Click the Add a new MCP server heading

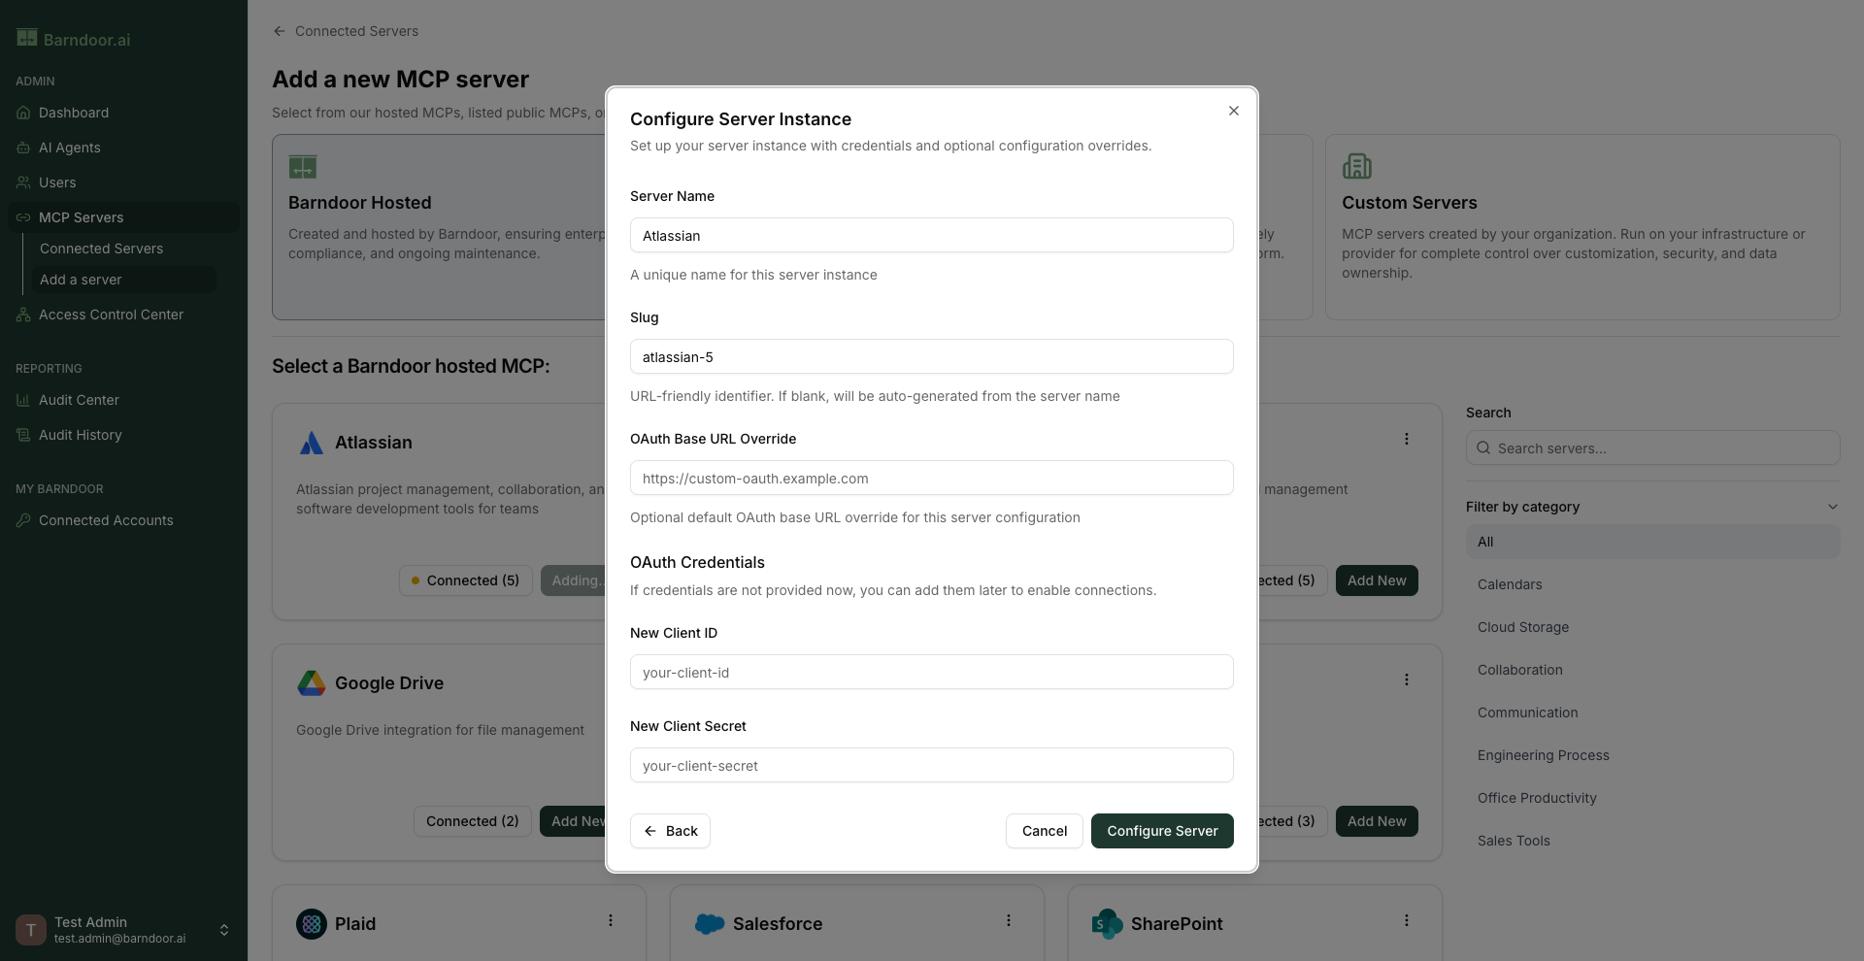click(400, 80)
